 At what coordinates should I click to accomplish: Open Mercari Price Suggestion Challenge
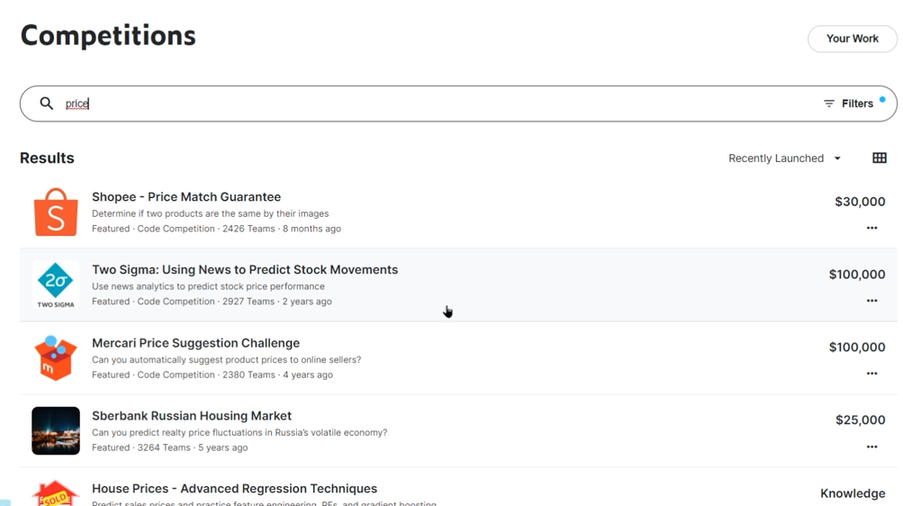pyautogui.click(x=195, y=343)
